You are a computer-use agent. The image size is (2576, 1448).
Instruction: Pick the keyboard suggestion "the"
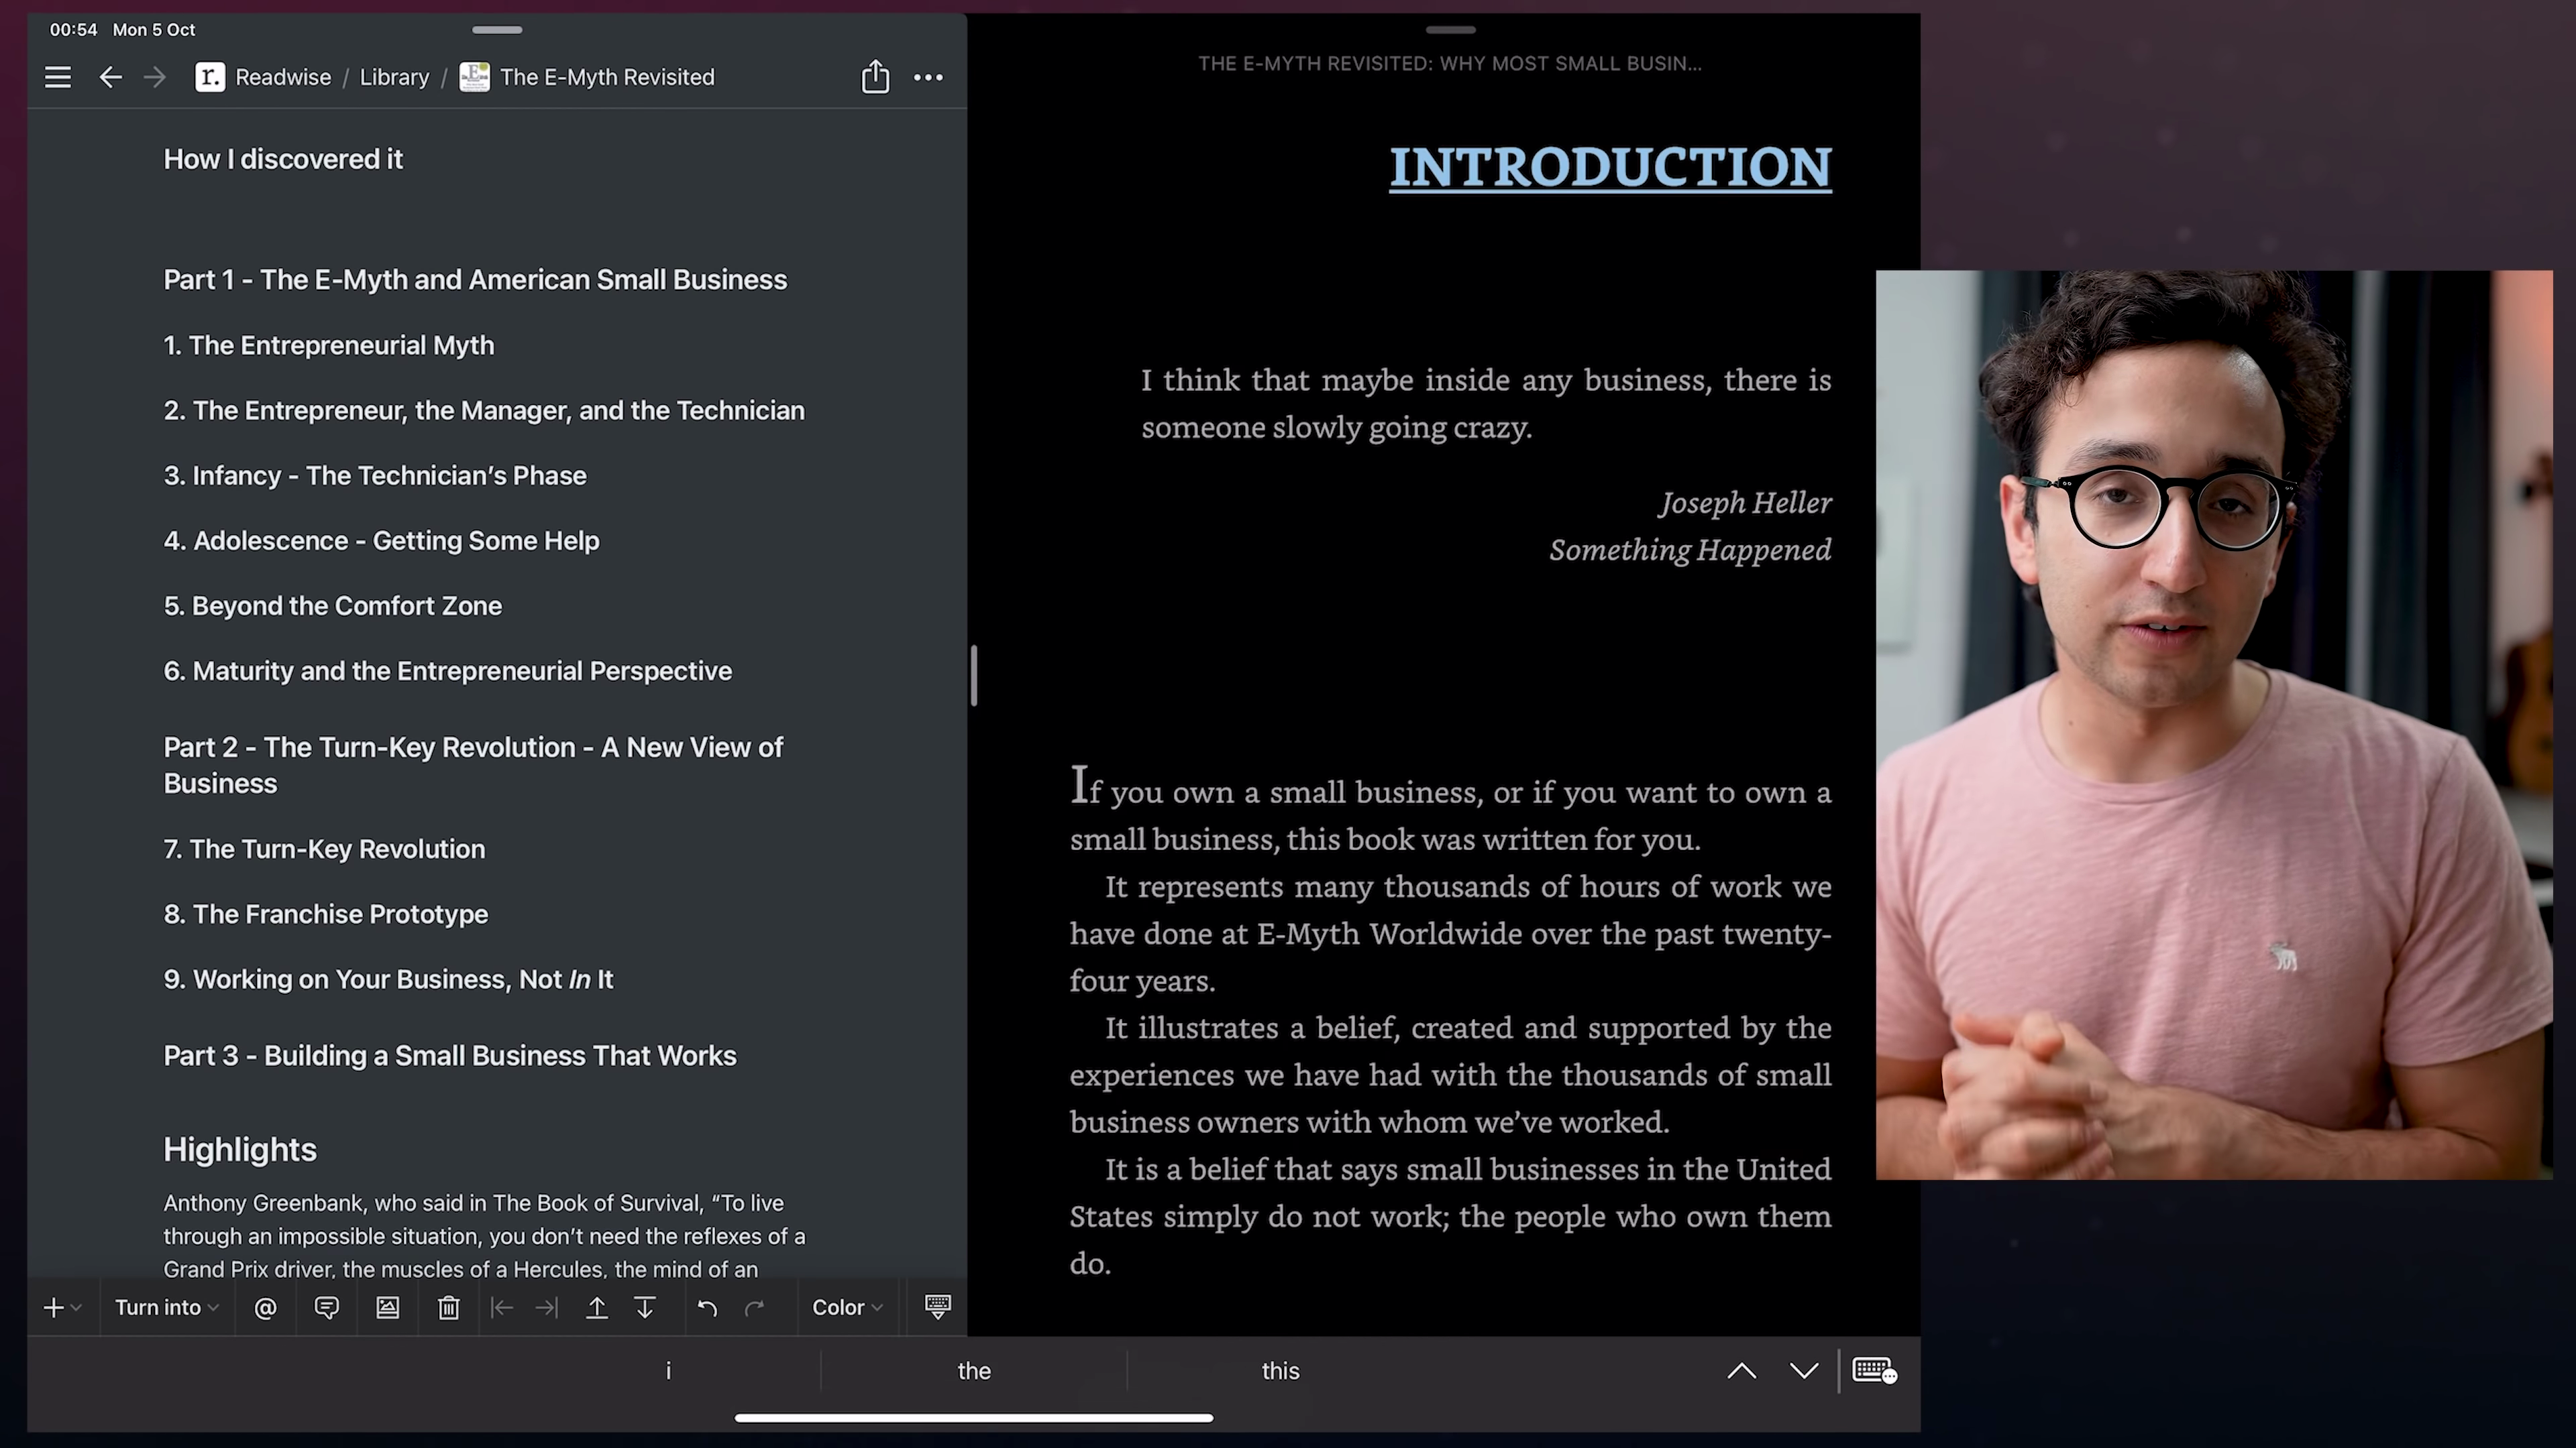tap(974, 1370)
